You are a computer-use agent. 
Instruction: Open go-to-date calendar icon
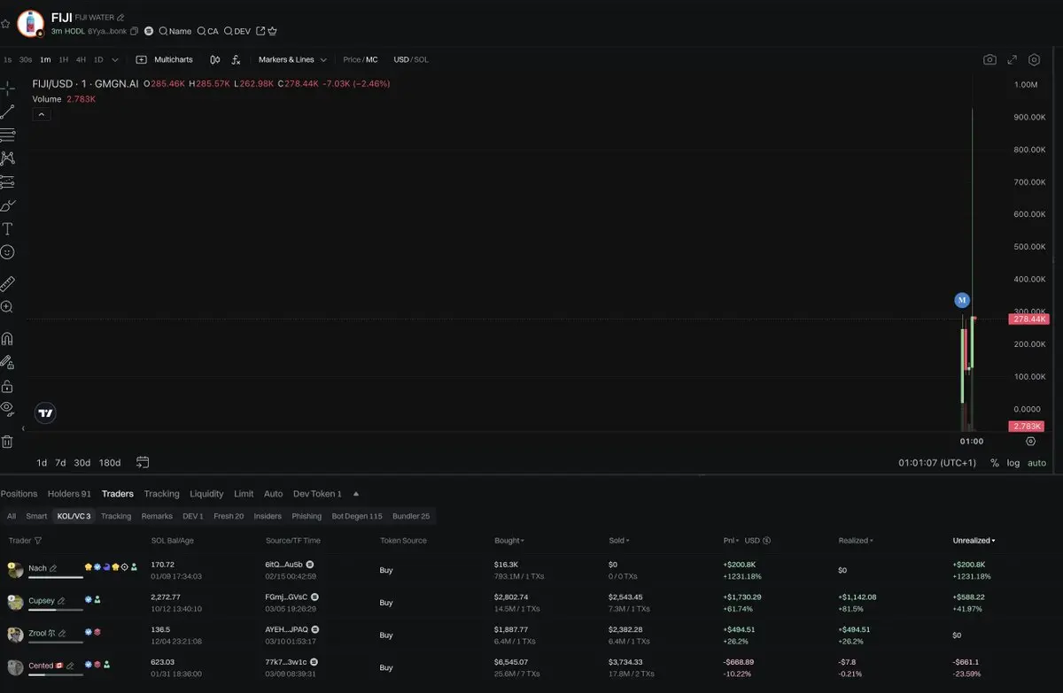[x=143, y=462]
